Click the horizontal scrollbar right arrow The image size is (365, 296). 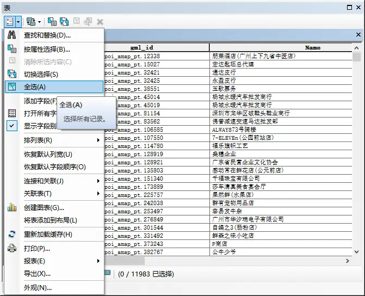tap(348, 261)
